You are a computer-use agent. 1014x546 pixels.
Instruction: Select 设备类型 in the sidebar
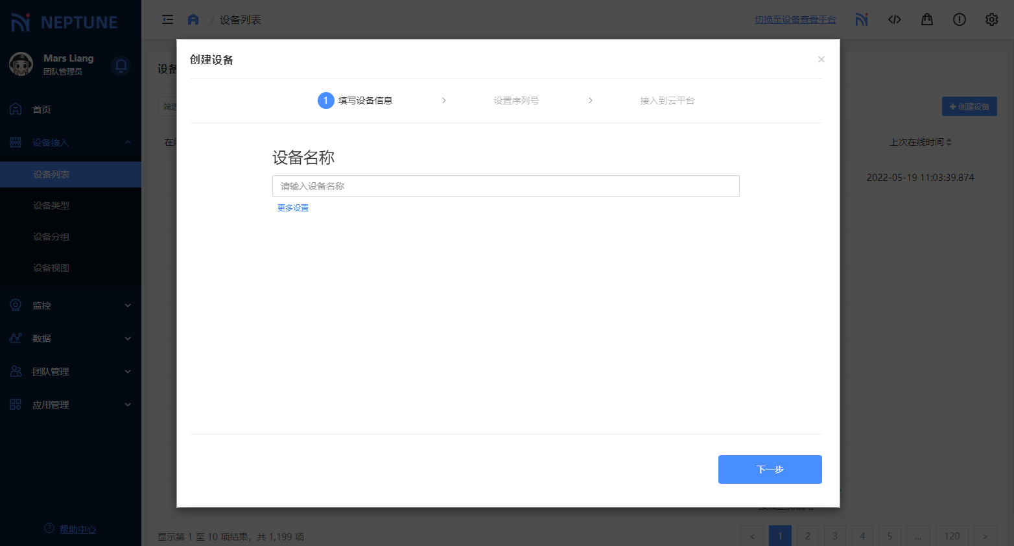(51, 206)
